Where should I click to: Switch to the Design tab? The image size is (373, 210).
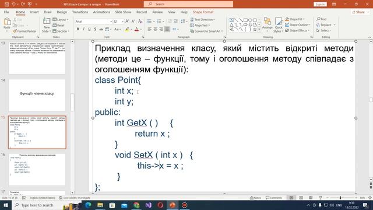point(62,12)
